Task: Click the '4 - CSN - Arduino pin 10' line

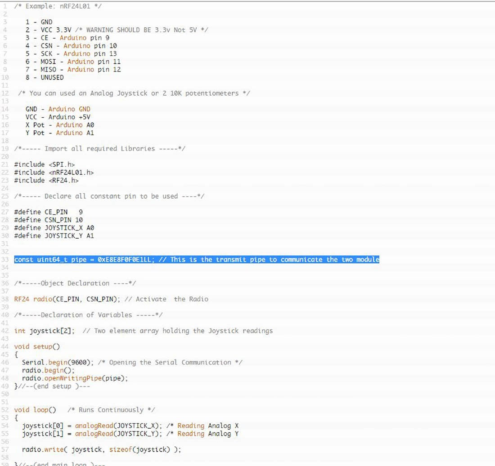Action: pyautogui.click(x=71, y=46)
